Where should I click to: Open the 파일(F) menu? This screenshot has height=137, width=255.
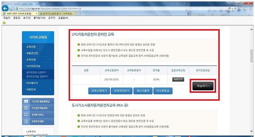point(7,18)
